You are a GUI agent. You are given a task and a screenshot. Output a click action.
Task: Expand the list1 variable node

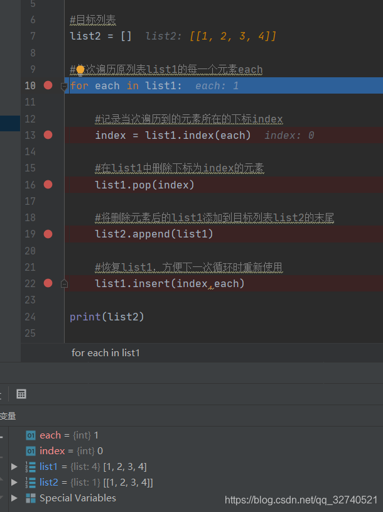(x=14, y=467)
